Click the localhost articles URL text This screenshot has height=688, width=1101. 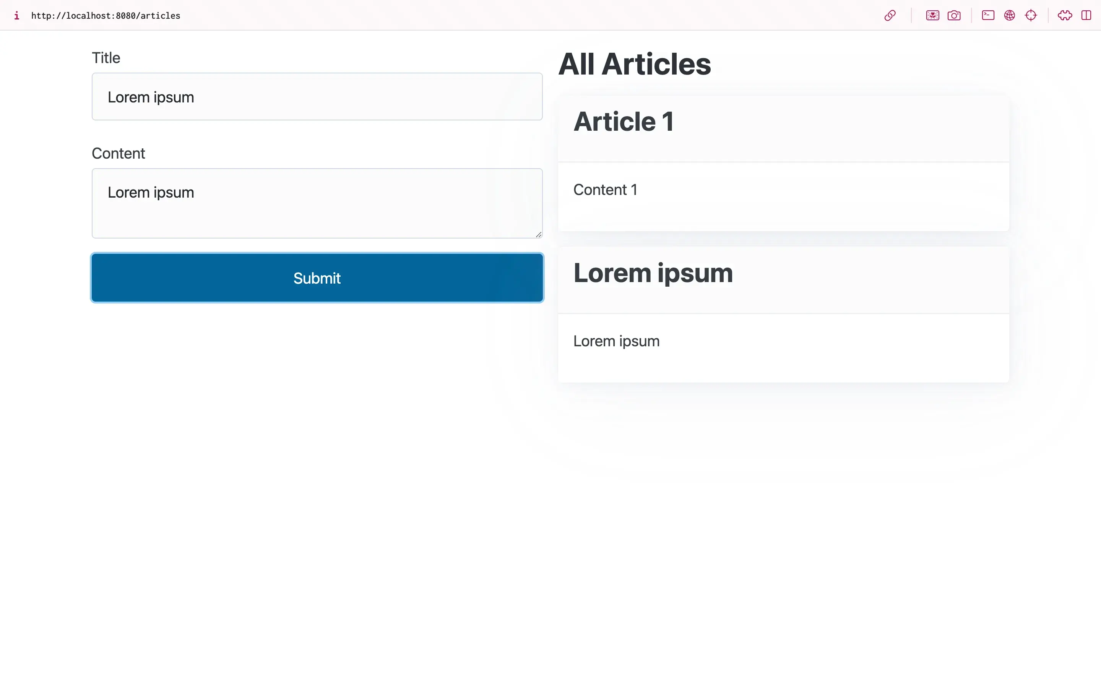[x=106, y=15]
